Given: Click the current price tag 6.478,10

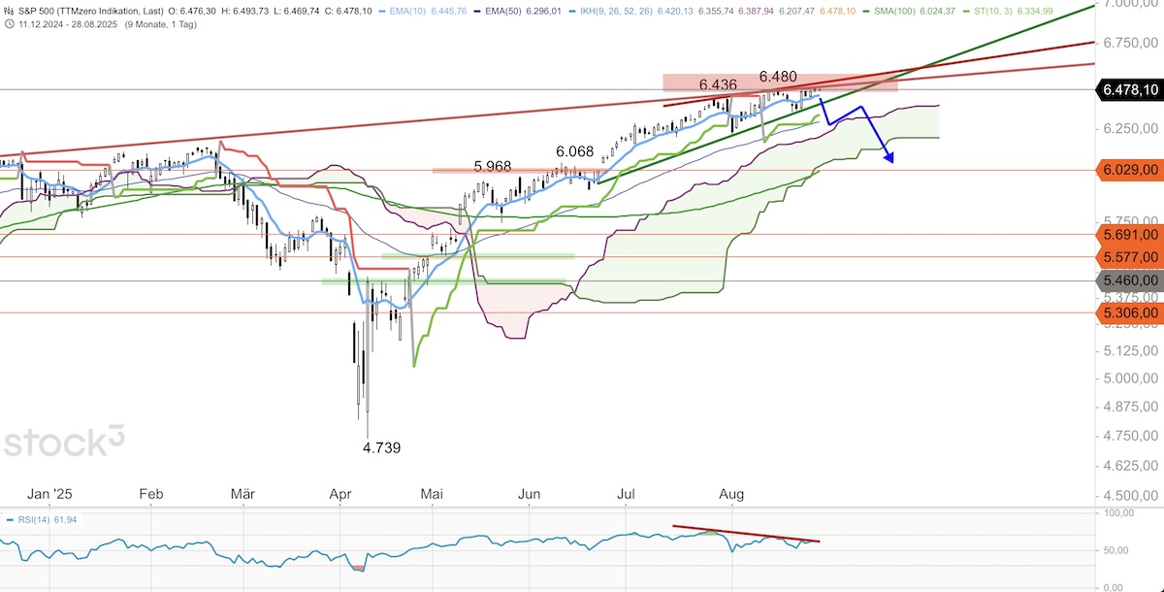Looking at the screenshot, I should [x=1129, y=89].
